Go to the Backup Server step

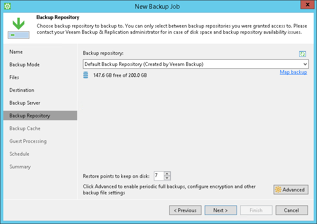click(x=25, y=103)
